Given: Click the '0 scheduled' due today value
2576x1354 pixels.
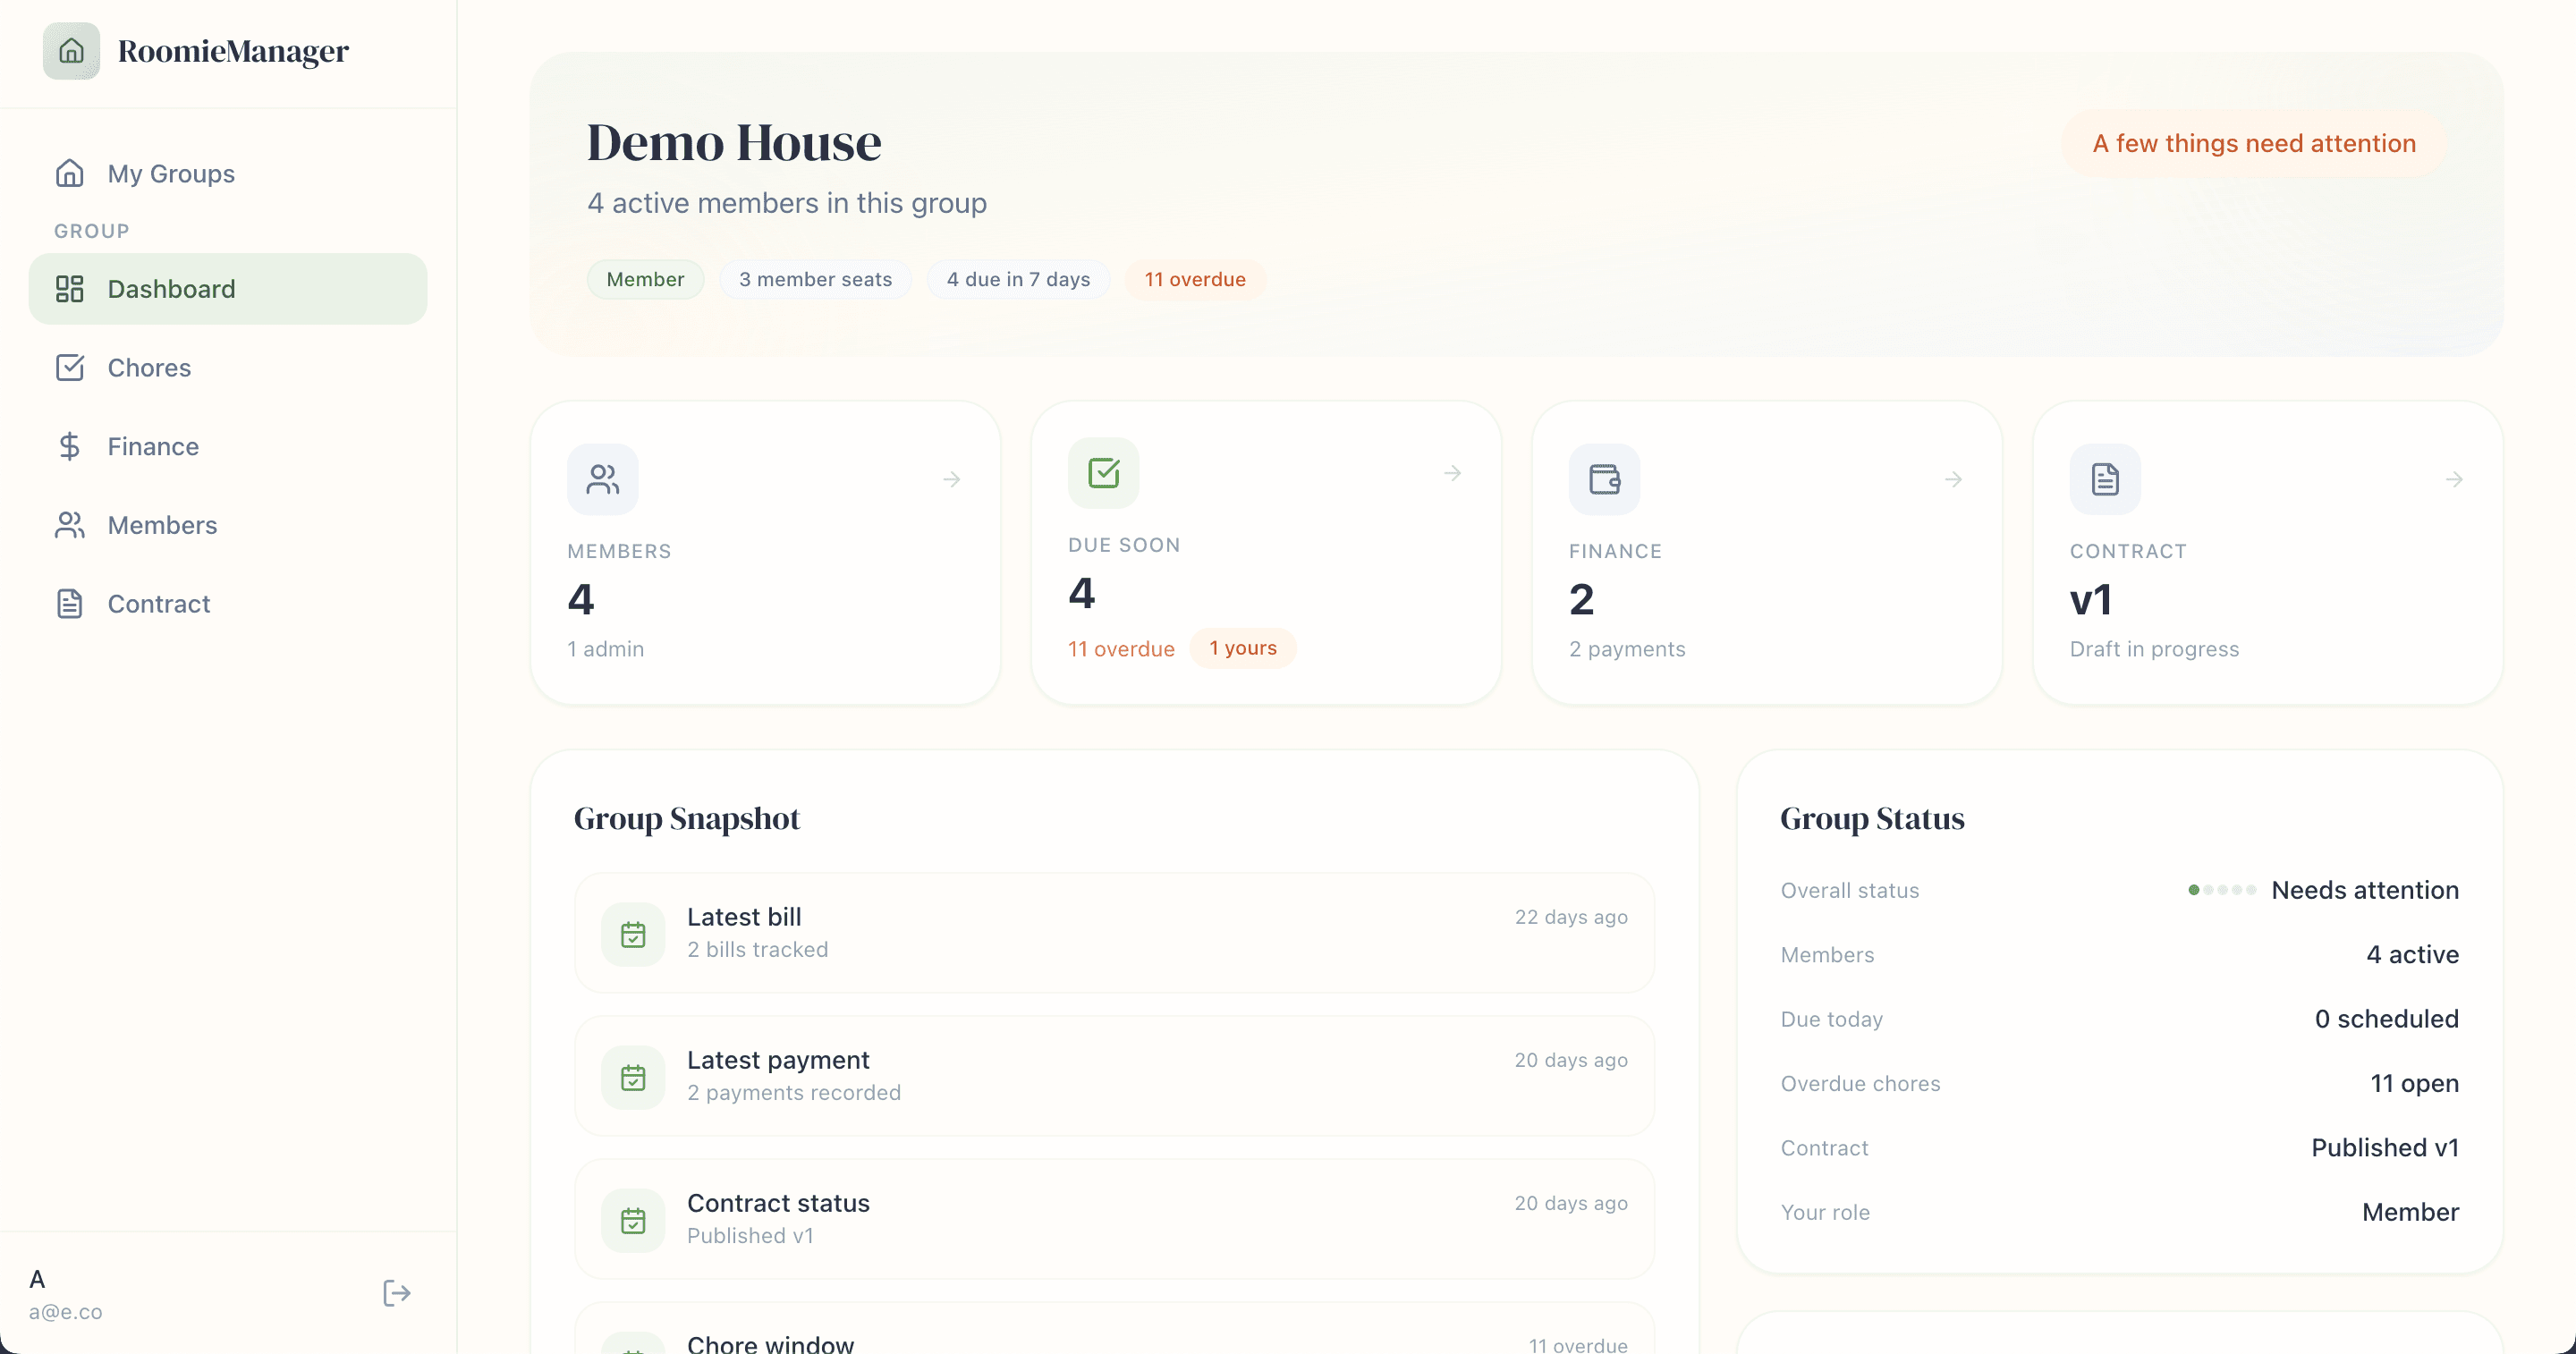Looking at the screenshot, I should coord(2386,1019).
